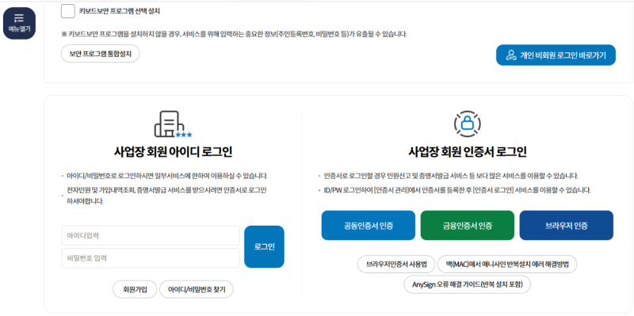634x316 pixels.
Task: Click note about ID/PW 로그인하여 인증서 관리
Action: click(x=457, y=189)
